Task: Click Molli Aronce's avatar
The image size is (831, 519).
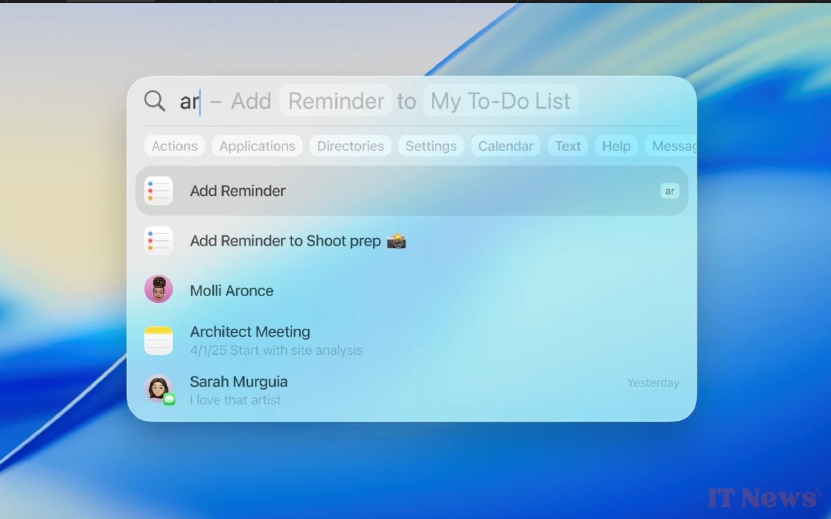Action: [159, 289]
